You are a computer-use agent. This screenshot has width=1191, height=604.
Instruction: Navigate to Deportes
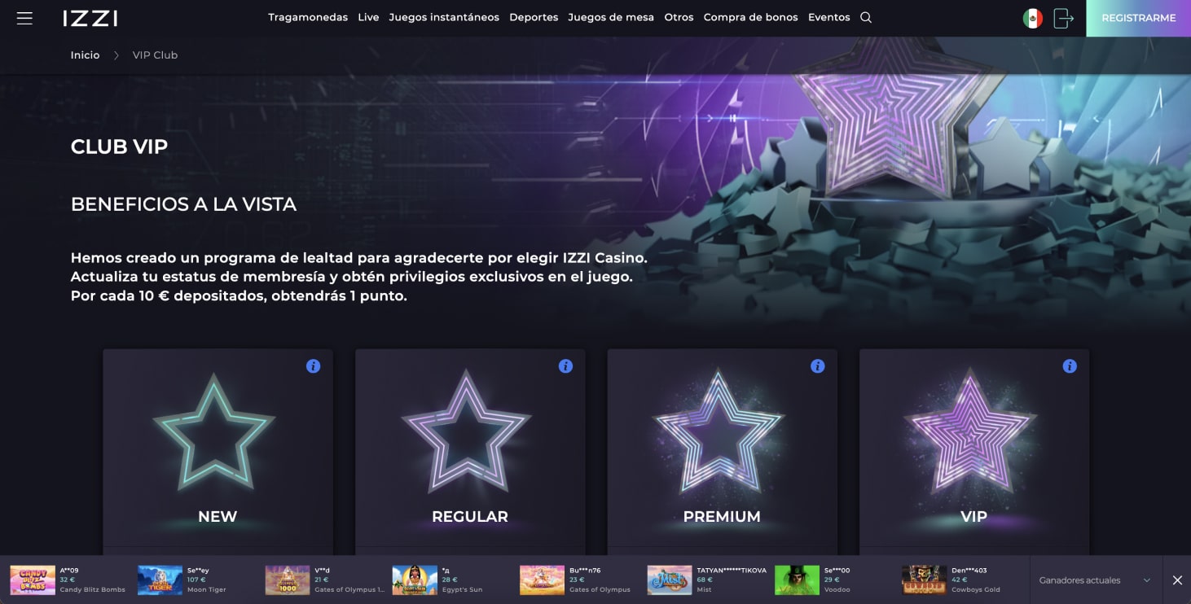click(534, 17)
